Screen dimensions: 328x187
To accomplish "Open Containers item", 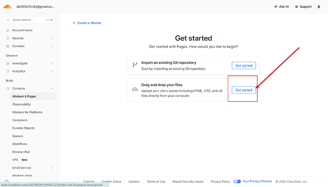I will pos(19,120).
